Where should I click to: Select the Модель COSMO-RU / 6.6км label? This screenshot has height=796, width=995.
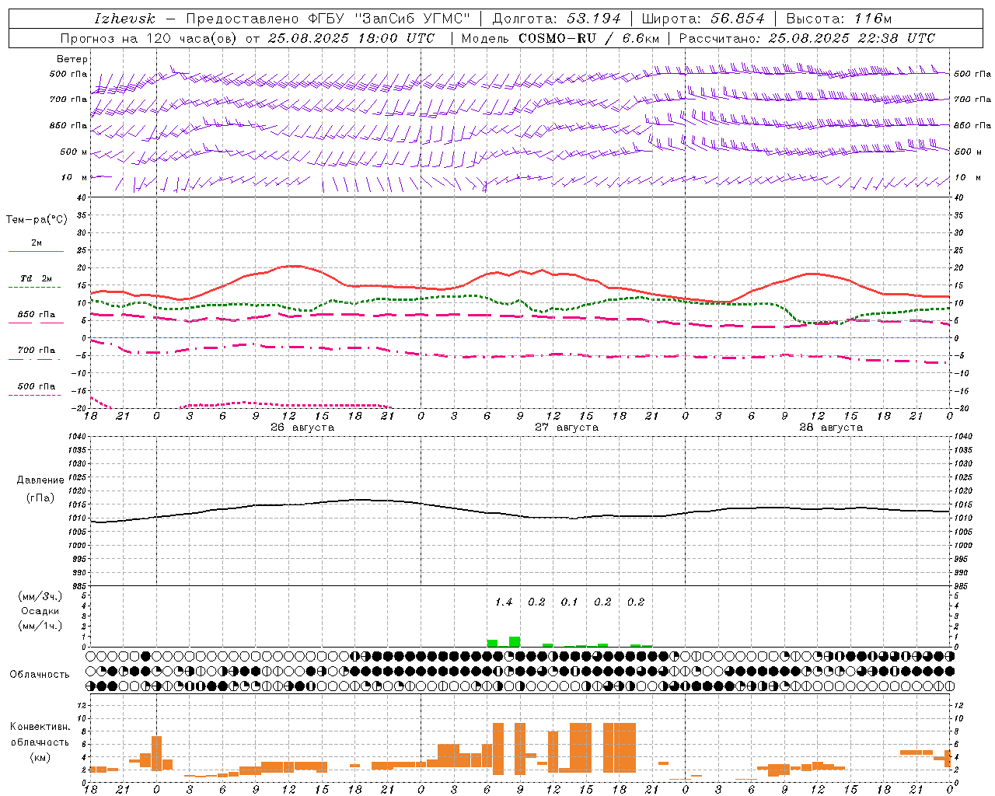[560, 38]
